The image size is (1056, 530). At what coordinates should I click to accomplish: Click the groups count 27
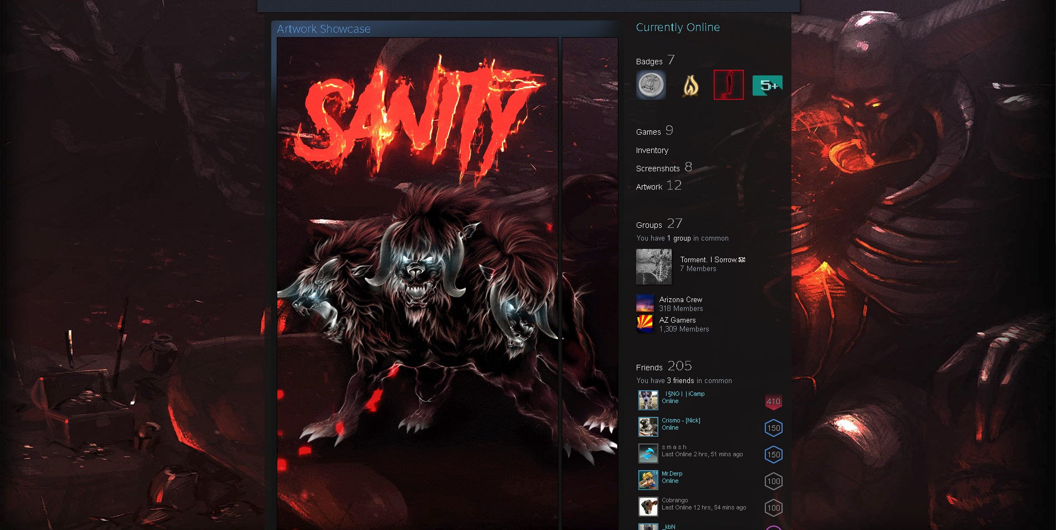(674, 223)
